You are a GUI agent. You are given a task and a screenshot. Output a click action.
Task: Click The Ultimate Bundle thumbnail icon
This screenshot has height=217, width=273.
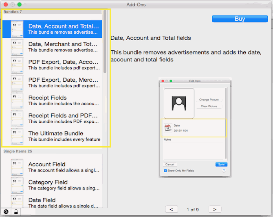click(17, 137)
